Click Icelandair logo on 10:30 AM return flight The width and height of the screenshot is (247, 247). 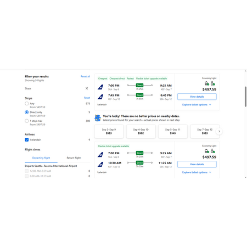pos(100,164)
